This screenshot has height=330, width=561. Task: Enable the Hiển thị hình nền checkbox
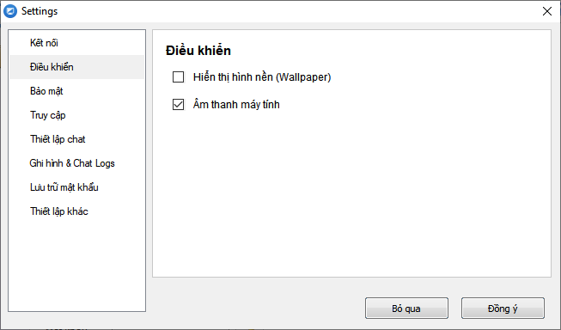[178, 77]
